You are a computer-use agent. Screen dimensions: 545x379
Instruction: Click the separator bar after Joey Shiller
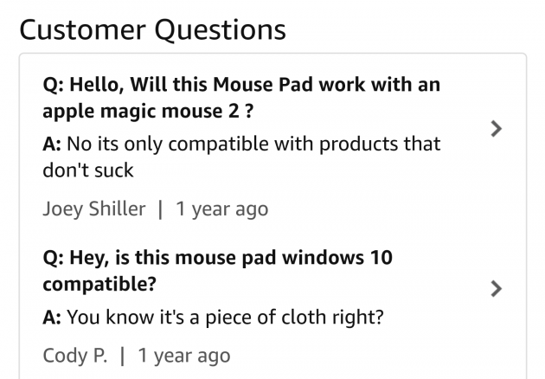162,209
